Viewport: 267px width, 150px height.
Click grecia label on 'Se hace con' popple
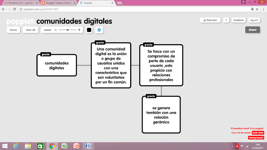(x=149, y=45)
